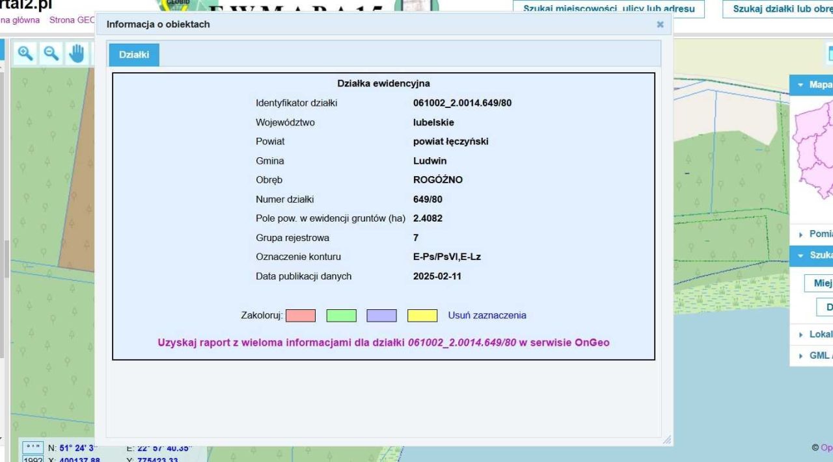Close the Informacja o obiektach dialog
The width and height of the screenshot is (833, 462).
[660, 24]
